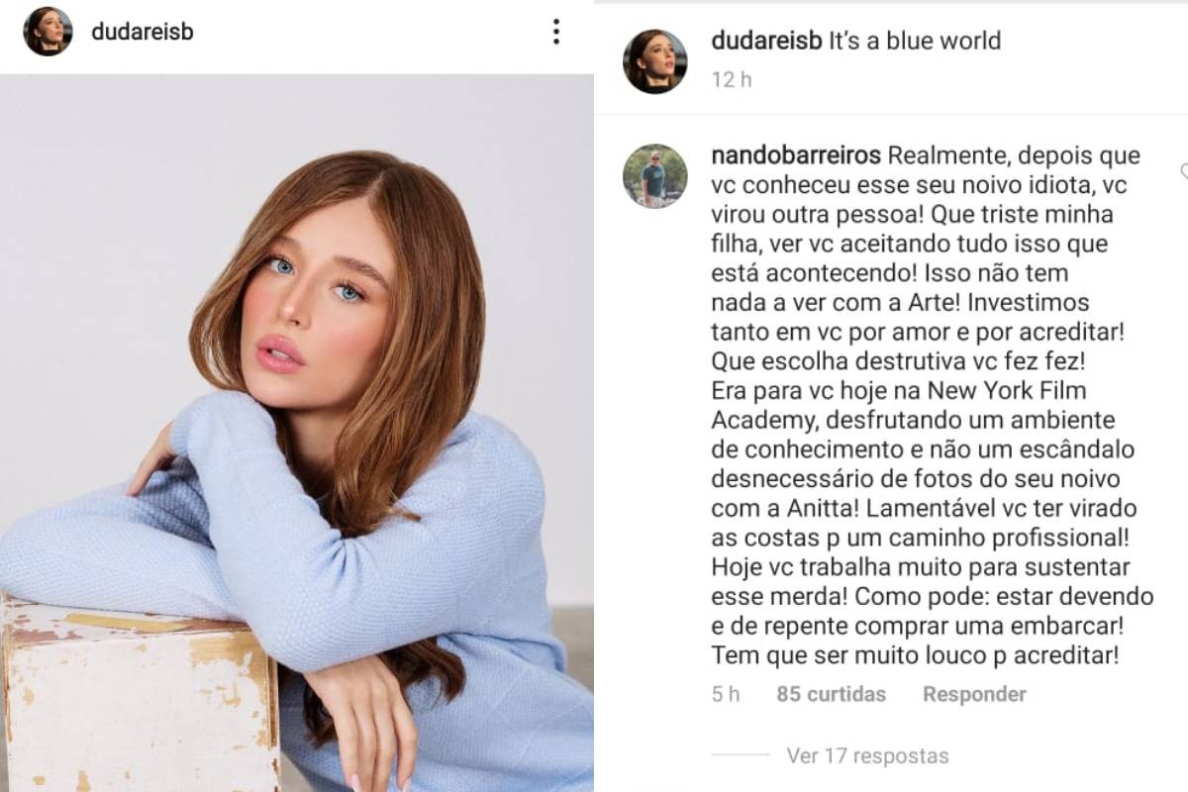Viewport: 1188px width, 792px height.
Task: Open the three-dot post options menu
Action: click(556, 32)
